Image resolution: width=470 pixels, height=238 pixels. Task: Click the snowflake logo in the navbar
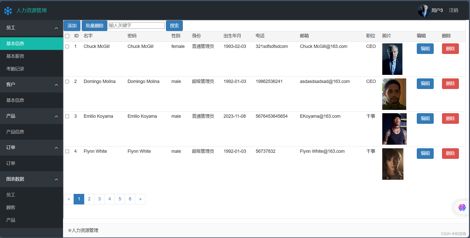pos(8,11)
